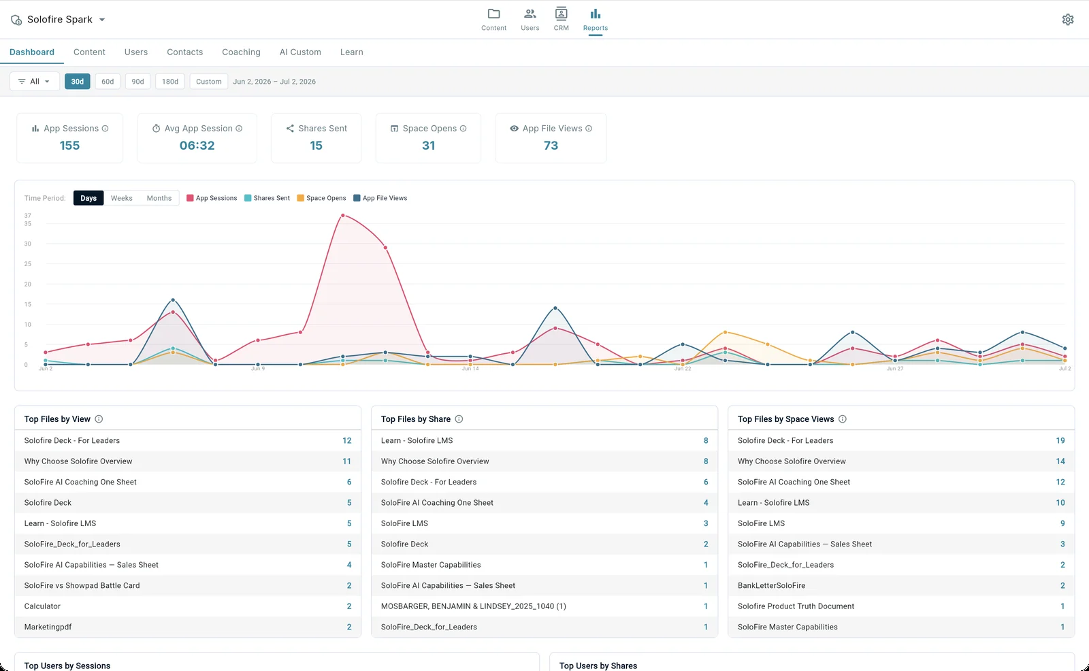
Task: Click the space icon on Space Opens card
Action: (394, 129)
